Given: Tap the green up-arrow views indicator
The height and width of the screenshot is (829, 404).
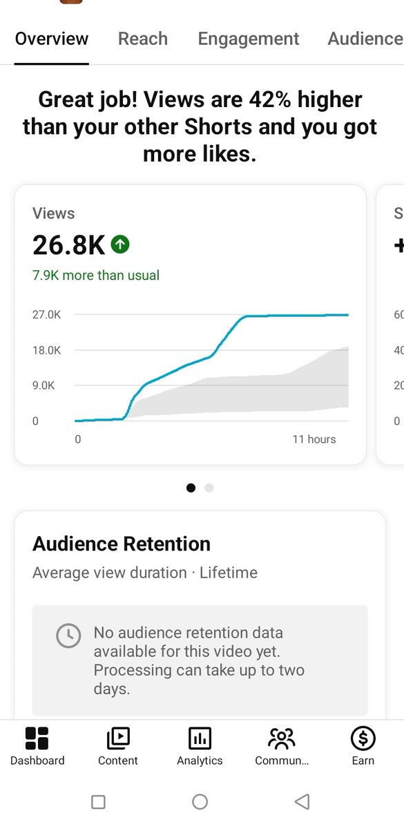Looking at the screenshot, I should pos(120,244).
